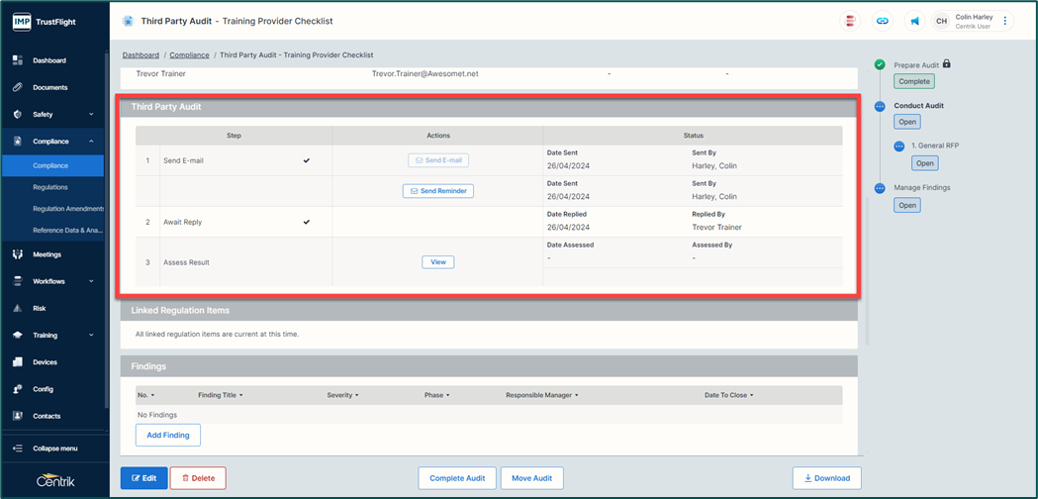Viewport: 1038px width, 499px height.
Task: Click the Send Reminder button
Action: [x=437, y=191]
